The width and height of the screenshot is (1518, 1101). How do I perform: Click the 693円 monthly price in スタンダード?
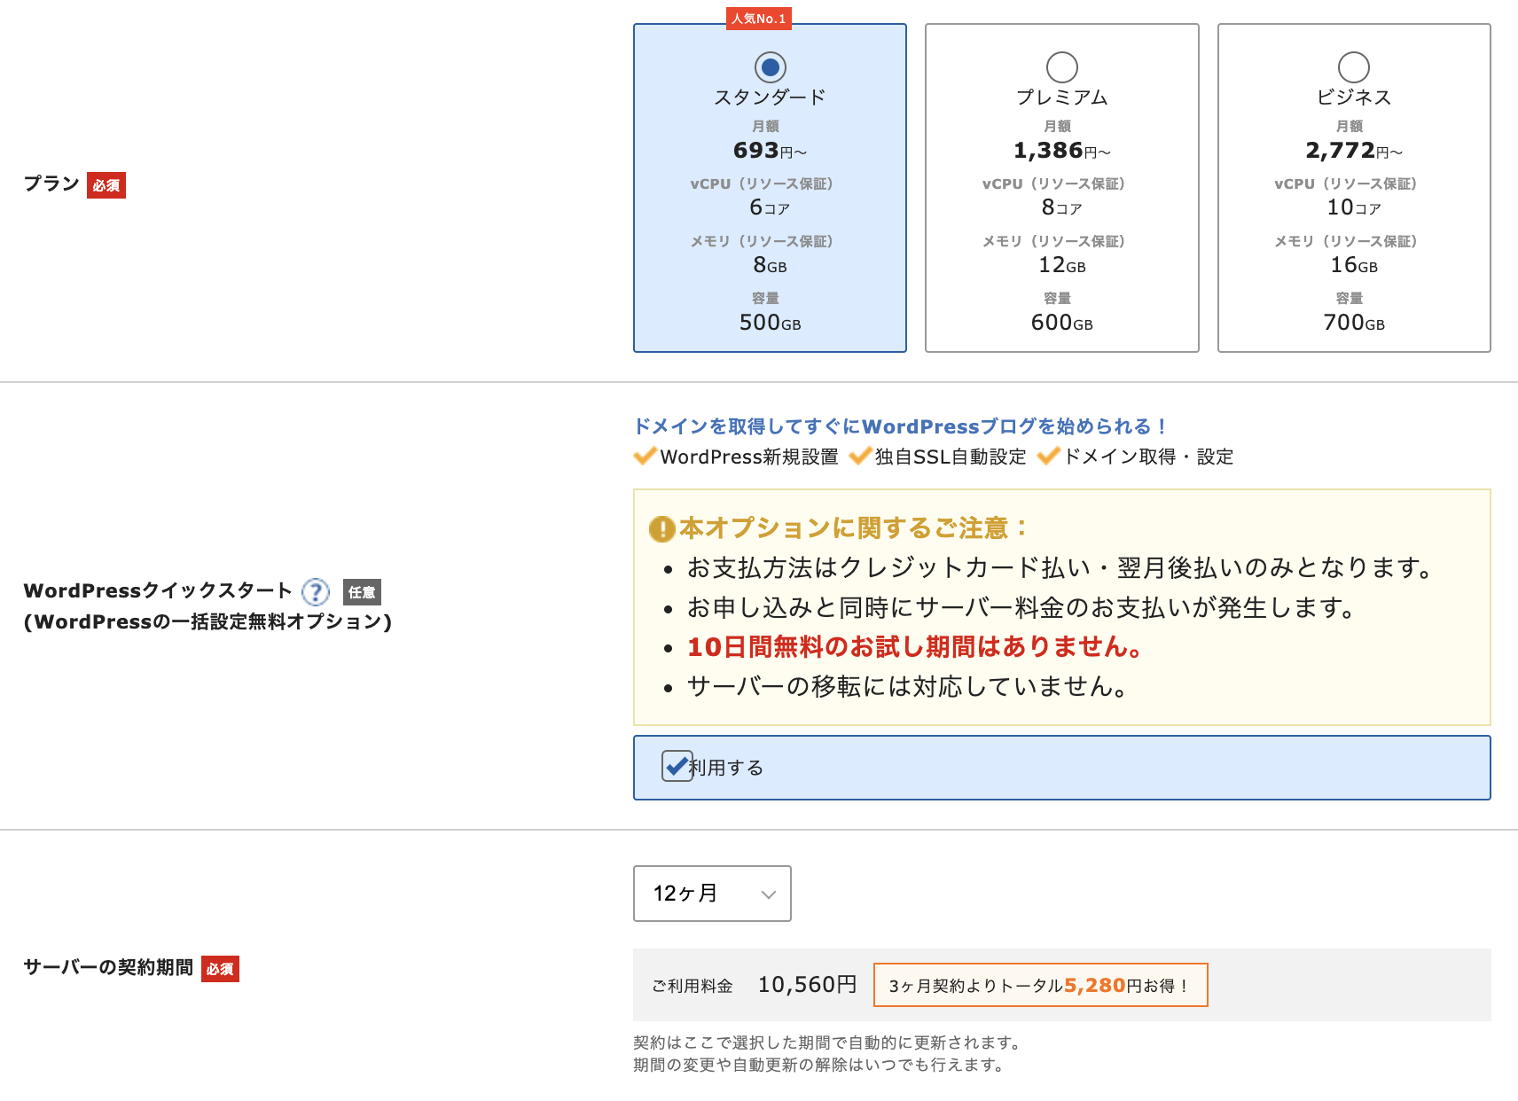[770, 151]
